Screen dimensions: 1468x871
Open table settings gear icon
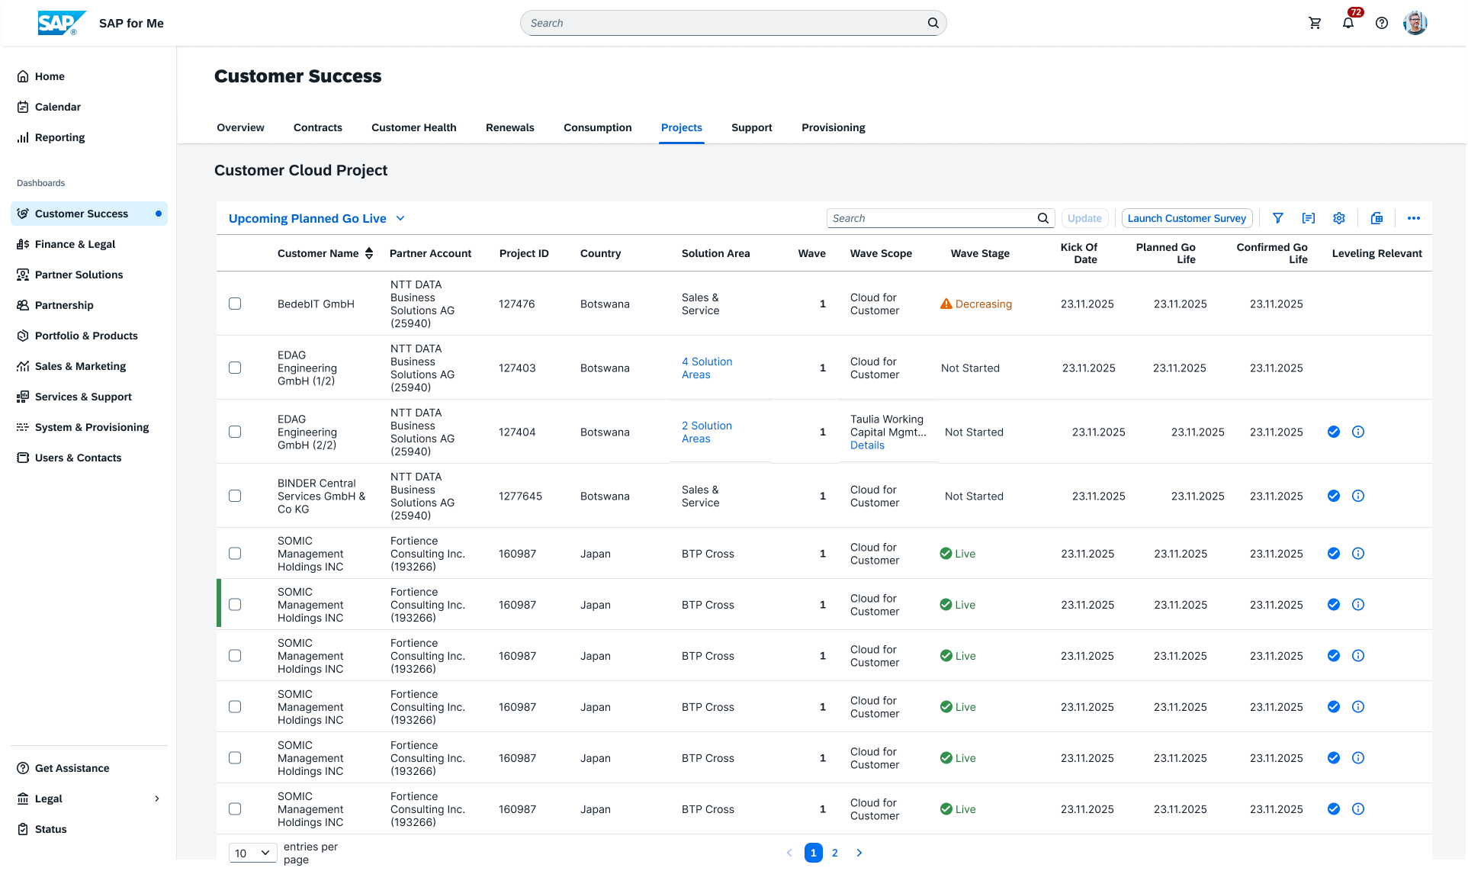(x=1339, y=218)
